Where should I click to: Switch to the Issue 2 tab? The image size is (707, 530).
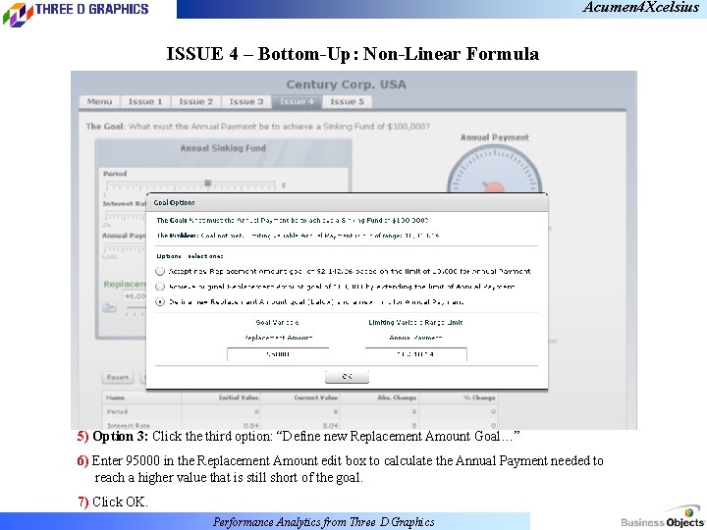tap(195, 102)
